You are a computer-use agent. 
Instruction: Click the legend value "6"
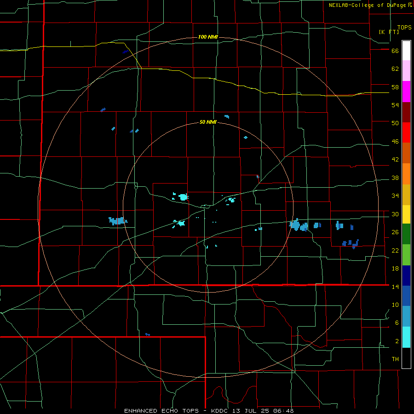tap(397, 323)
